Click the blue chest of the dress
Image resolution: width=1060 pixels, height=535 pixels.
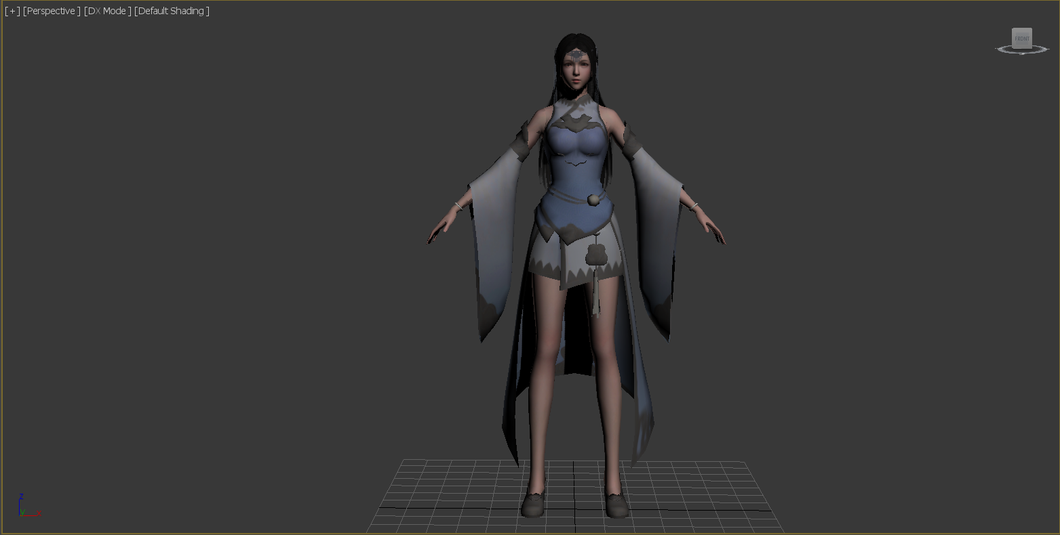coord(576,146)
